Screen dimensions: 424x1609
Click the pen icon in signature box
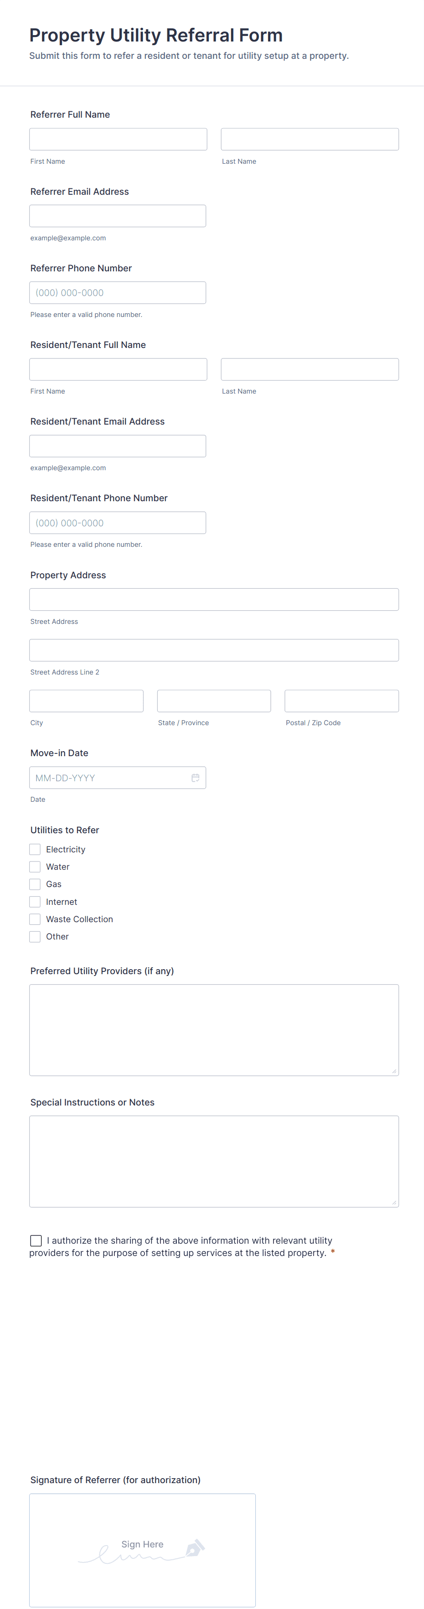[x=195, y=1548]
